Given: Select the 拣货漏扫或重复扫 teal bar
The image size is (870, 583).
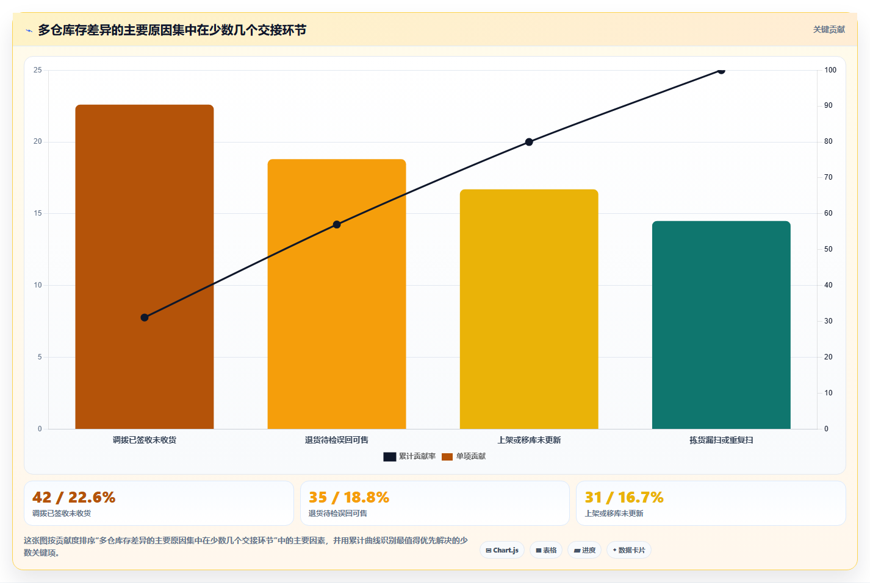Looking at the screenshot, I should [x=721, y=325].
